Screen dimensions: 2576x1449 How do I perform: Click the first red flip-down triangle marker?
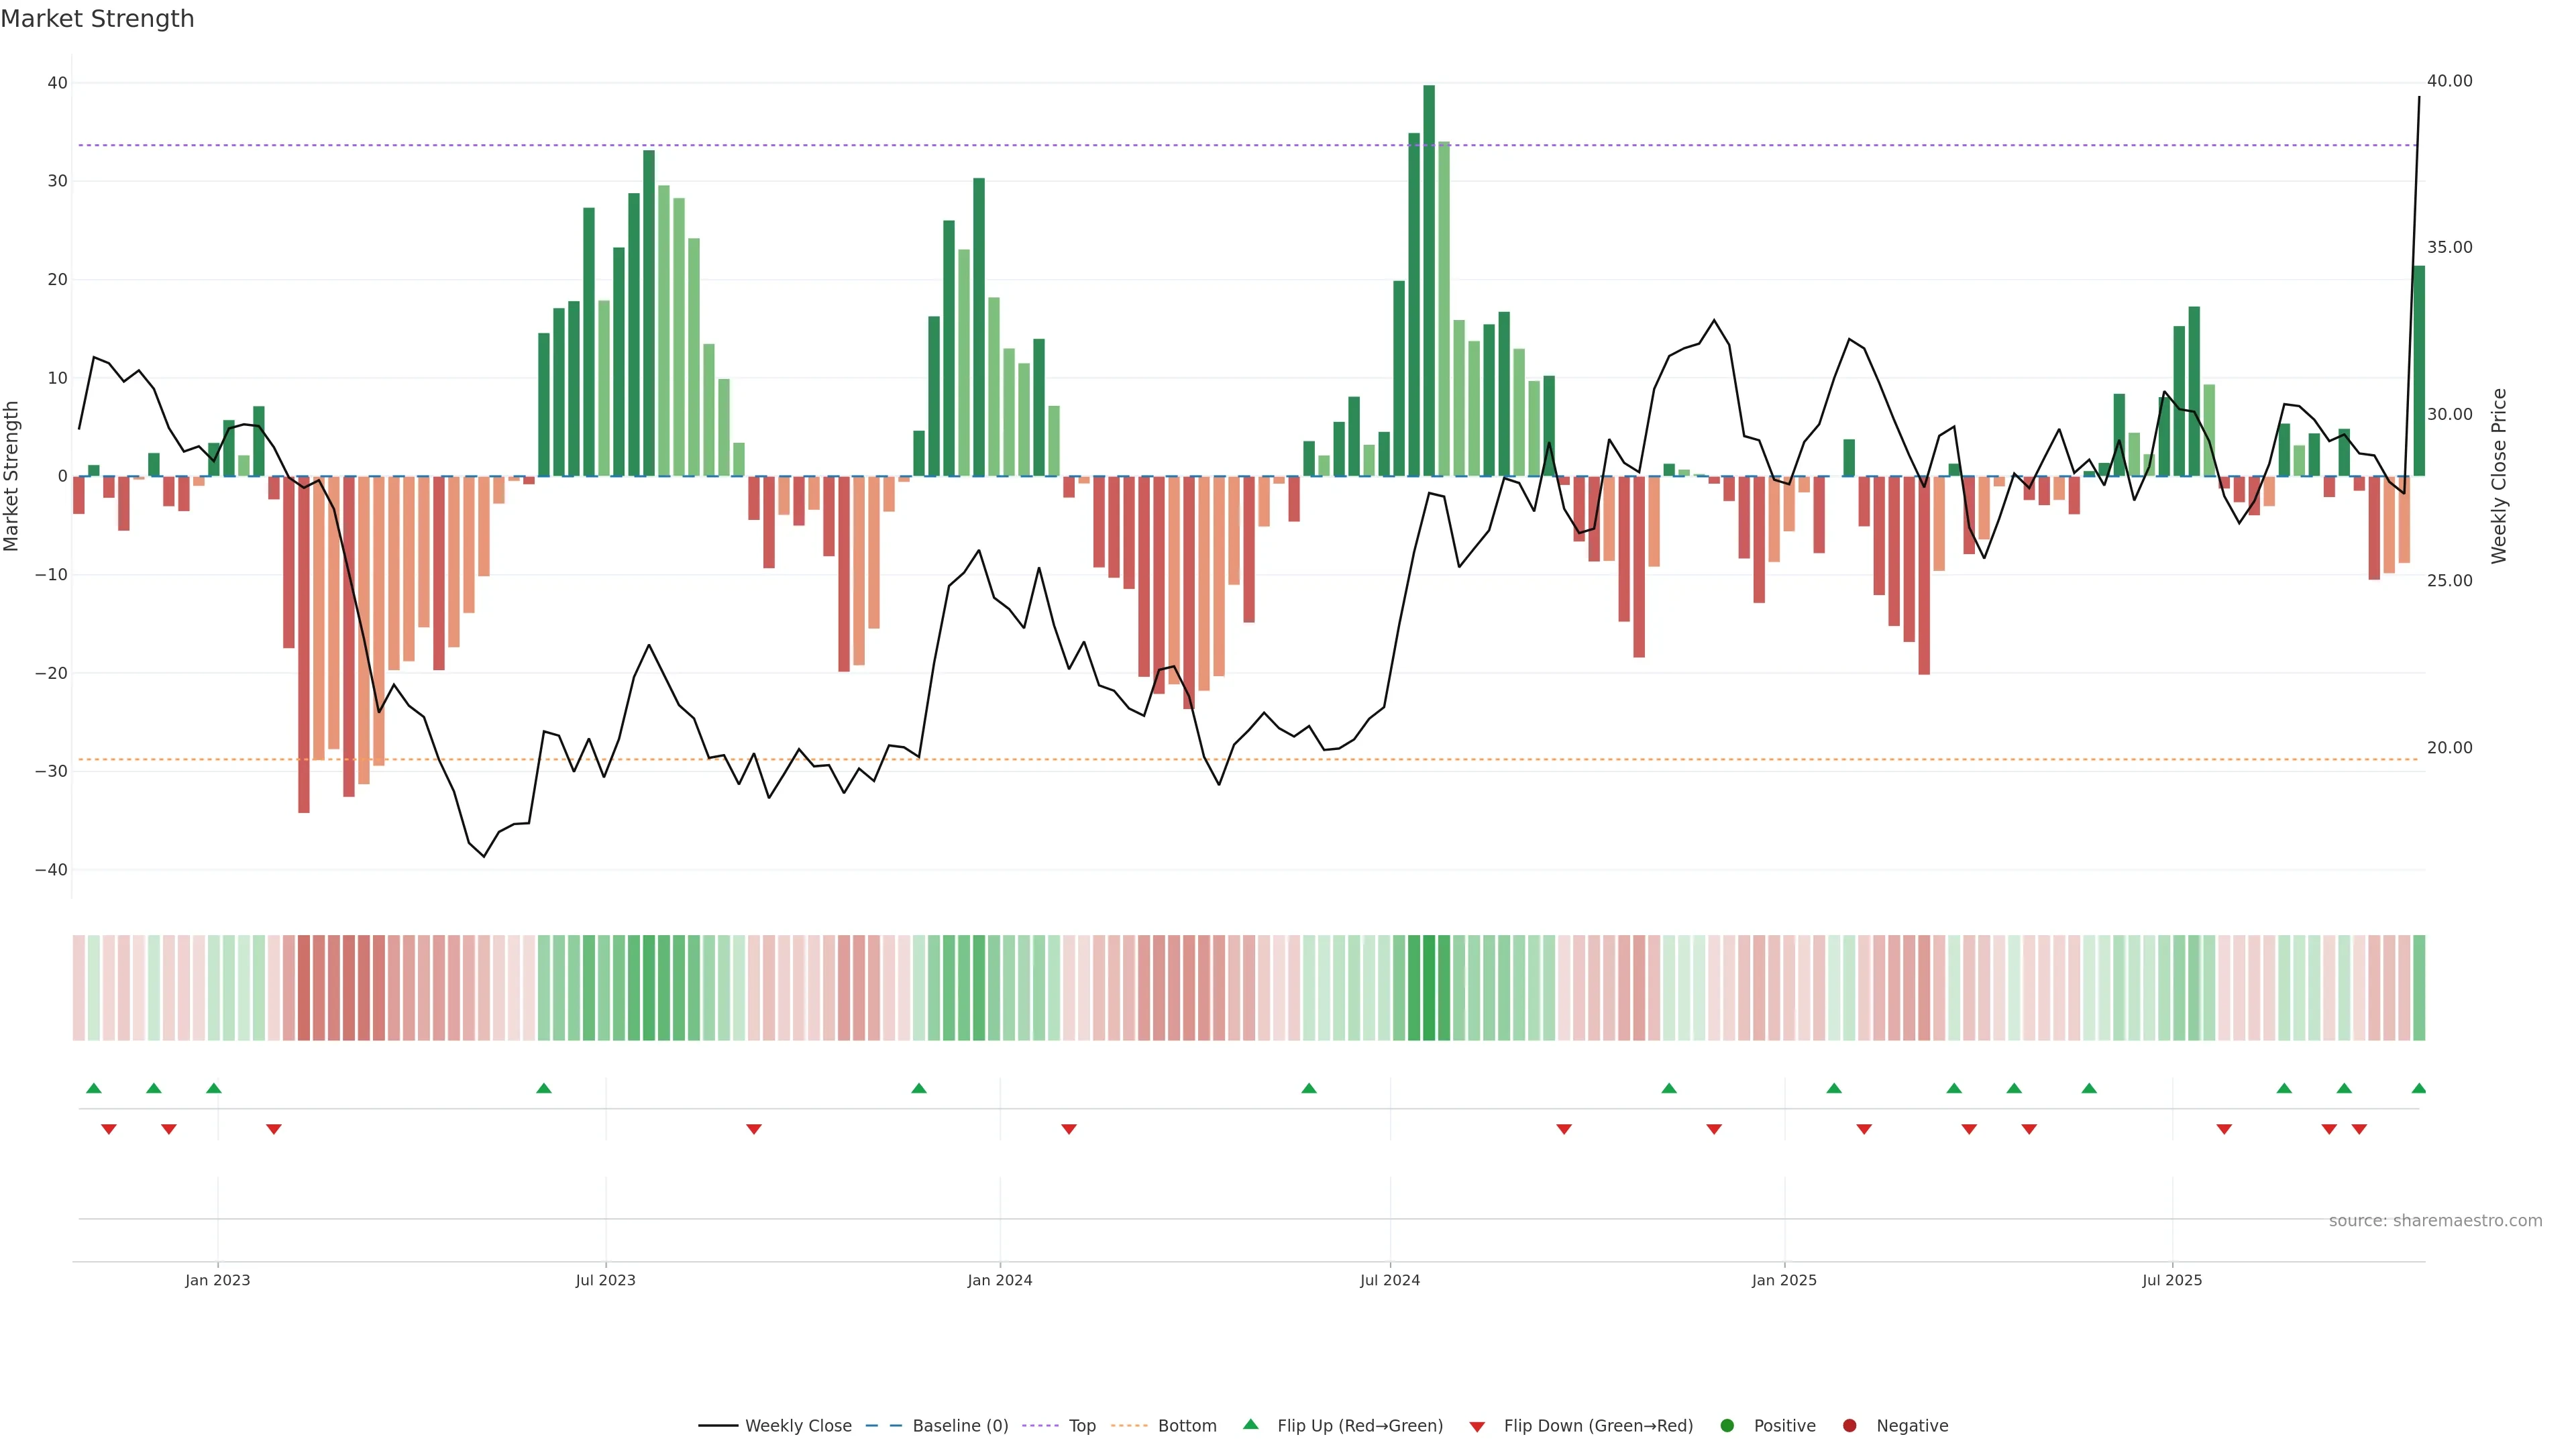pos(109,1129)
